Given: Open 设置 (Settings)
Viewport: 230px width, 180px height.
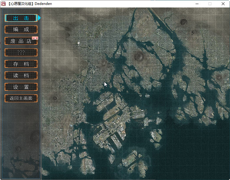Looking at the screenshot, I should [x=21, y=87].
